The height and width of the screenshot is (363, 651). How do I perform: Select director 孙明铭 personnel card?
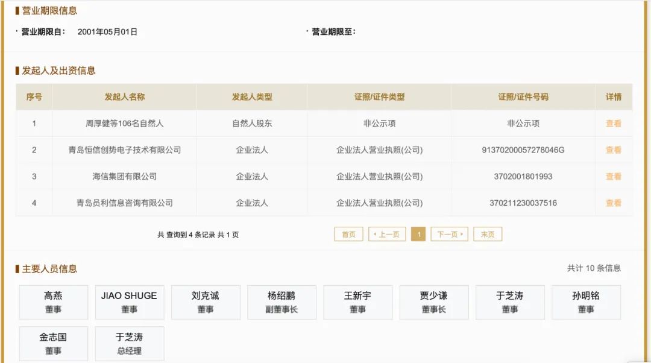585,301
